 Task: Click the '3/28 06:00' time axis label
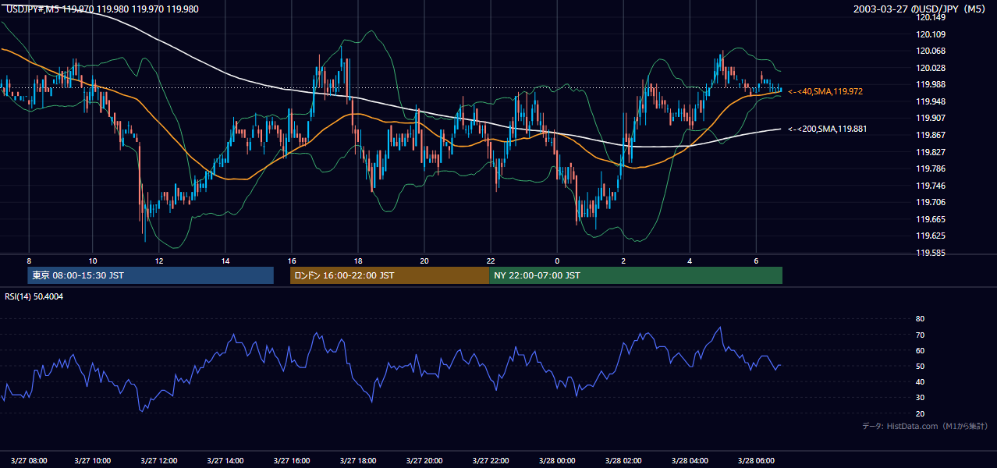[x=756, y=460]
